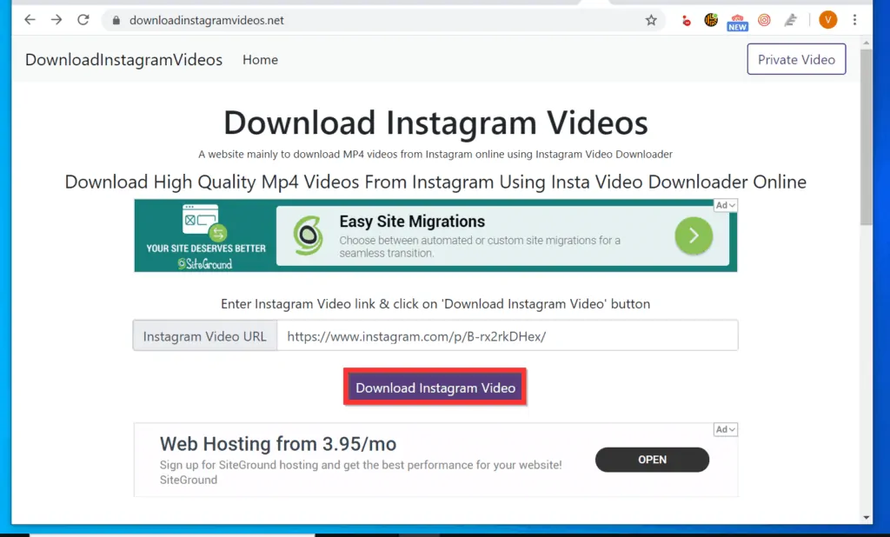Click the forward navigation arrow

click(56, 19)
